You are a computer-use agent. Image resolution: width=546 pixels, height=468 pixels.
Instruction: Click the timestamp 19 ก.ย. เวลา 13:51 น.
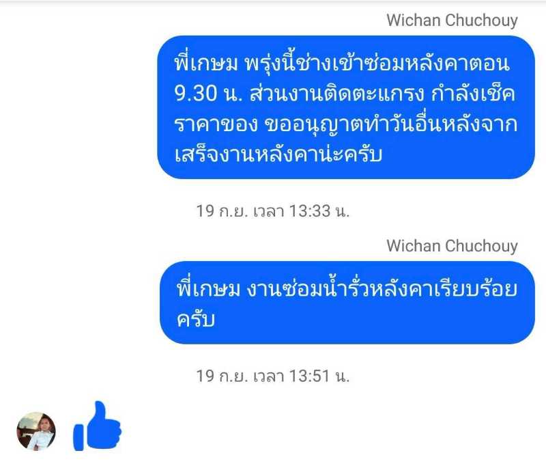click(272, 376)
